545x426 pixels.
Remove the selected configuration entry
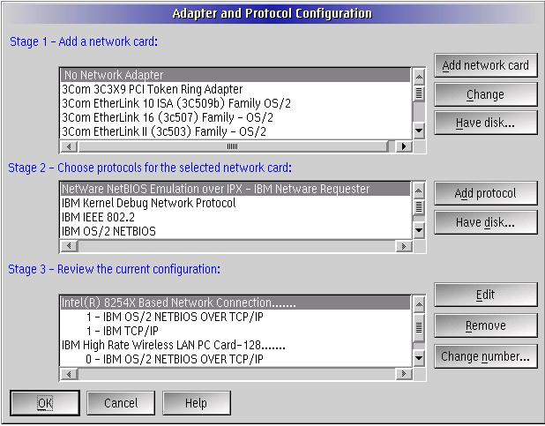pyautogui.click(x=486, y=325)
